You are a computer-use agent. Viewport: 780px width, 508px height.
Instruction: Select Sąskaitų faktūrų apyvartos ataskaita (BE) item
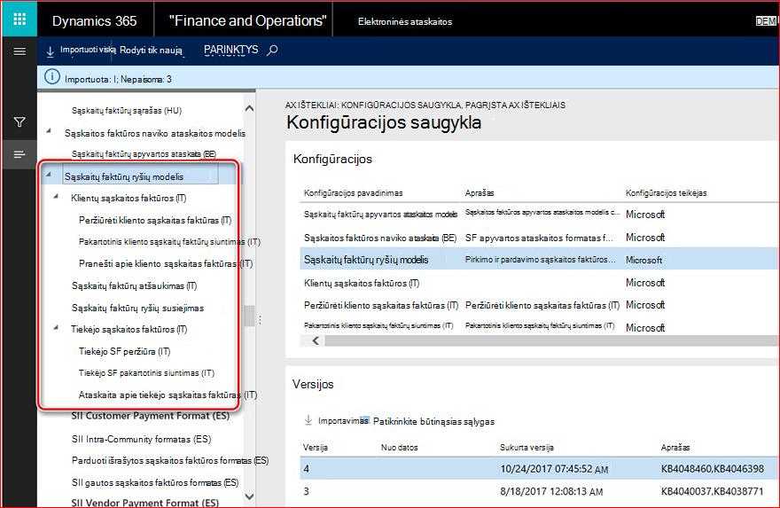coord(144,154)
